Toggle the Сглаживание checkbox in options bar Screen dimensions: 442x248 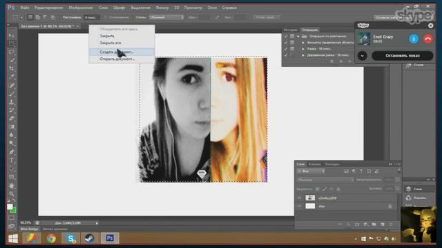click(106, 17)
